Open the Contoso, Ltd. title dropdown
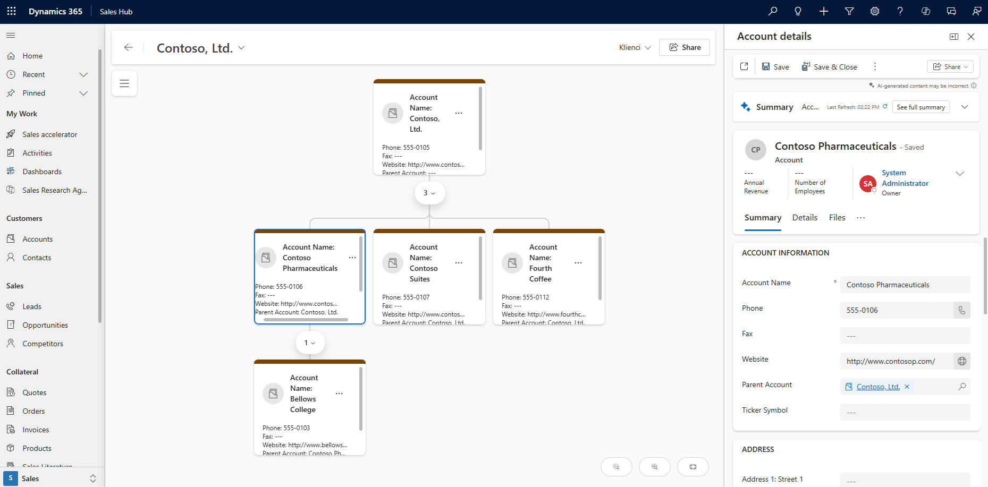Viewport: 988px width, 487px height. click(x=241, y=48)
